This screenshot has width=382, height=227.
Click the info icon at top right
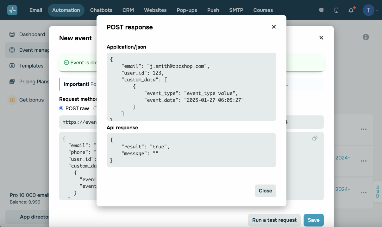pyautogui.click(x=366, y=37)
